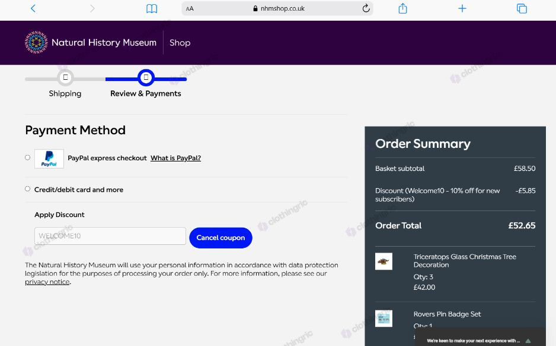The height and width of the screenshot is (346, 556).
Task: Select PayPal express checkout radio button
Action: click(x=28, y=157)
